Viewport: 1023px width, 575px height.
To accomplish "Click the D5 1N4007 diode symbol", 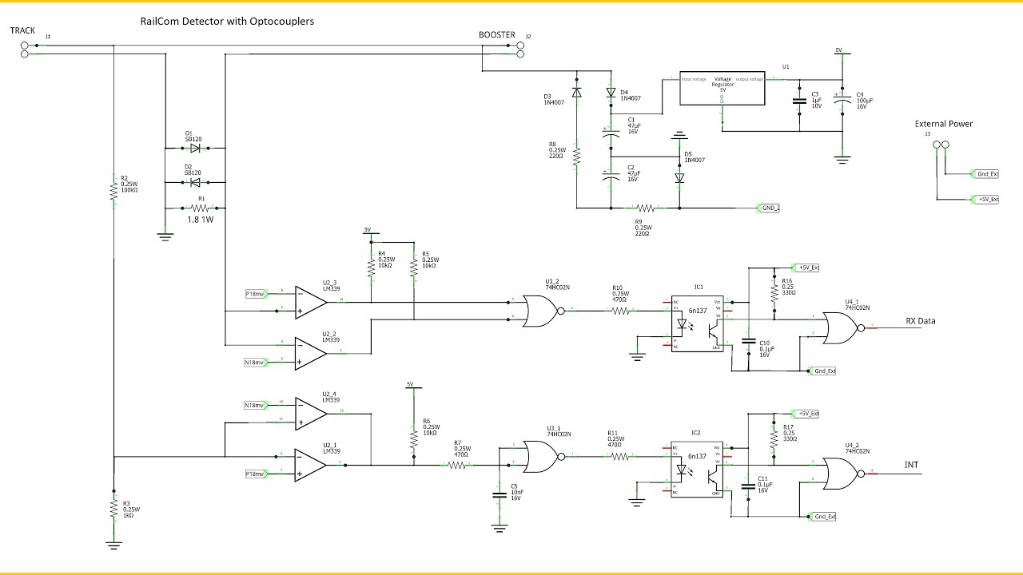I will (x=679, y=179).
